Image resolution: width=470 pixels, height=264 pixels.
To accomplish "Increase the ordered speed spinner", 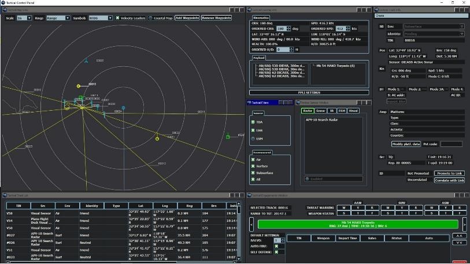I will point(347,27).
